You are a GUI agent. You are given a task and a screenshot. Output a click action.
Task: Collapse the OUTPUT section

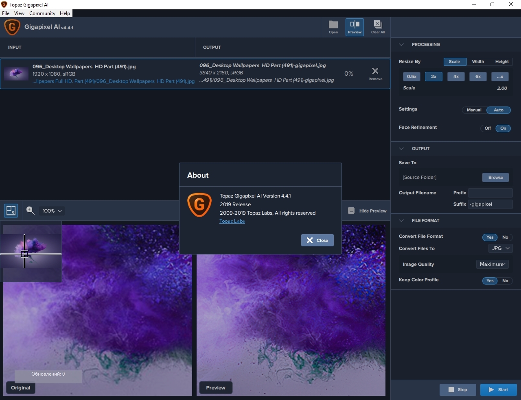pos(401,149)
